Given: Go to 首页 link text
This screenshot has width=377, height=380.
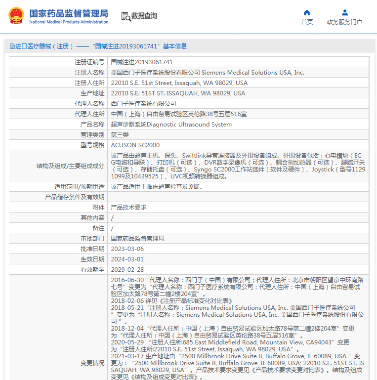Looking at the screenshot, I should pos(307,22).
